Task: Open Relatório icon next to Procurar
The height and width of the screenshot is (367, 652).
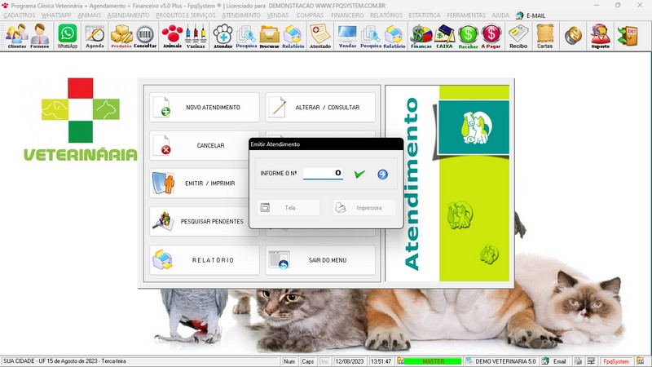Action: click(x=293, y=36)
